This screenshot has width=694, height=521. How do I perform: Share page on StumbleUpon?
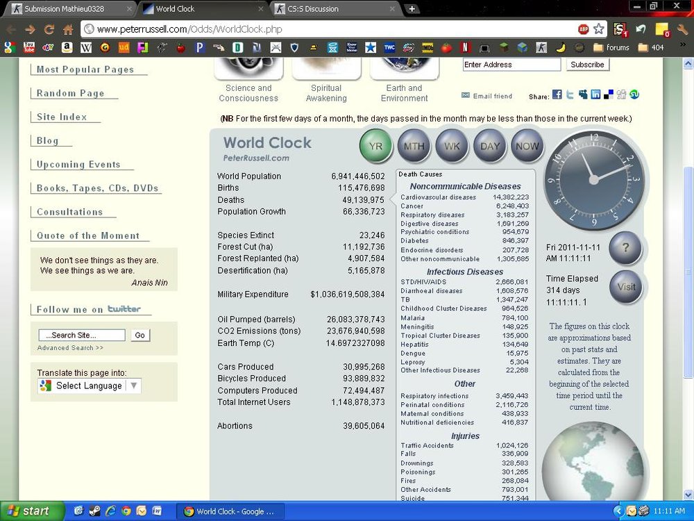634,94
